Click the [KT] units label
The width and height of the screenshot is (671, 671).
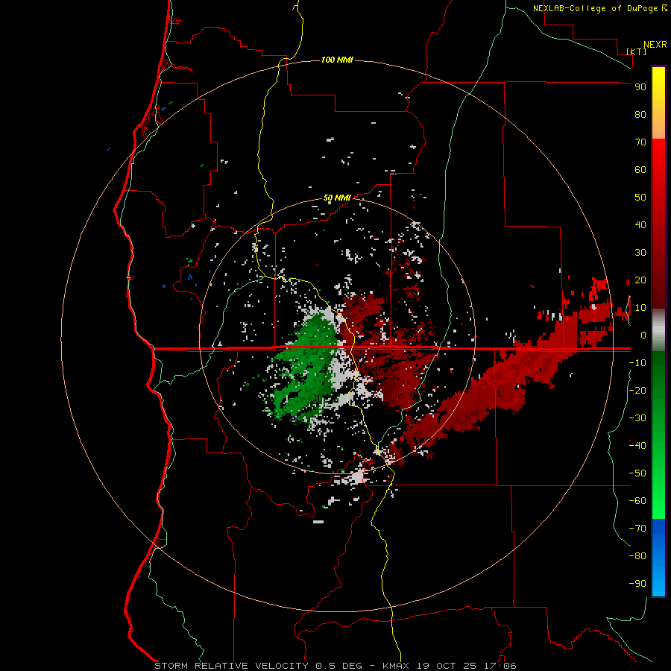click(x=637, y=51)
